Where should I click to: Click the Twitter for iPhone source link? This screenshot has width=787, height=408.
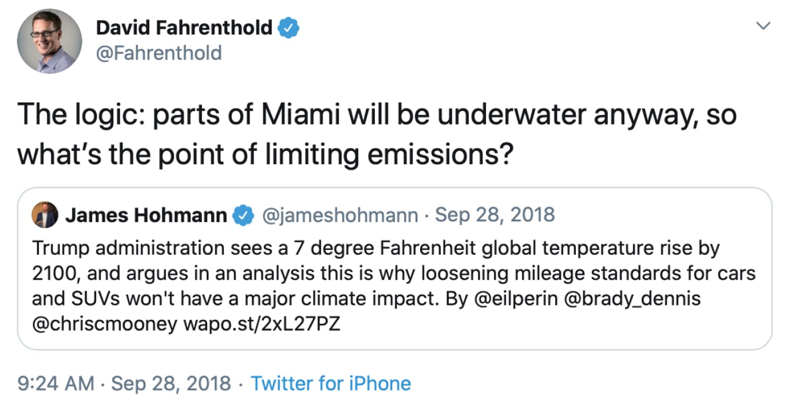(x=330, y=383)
